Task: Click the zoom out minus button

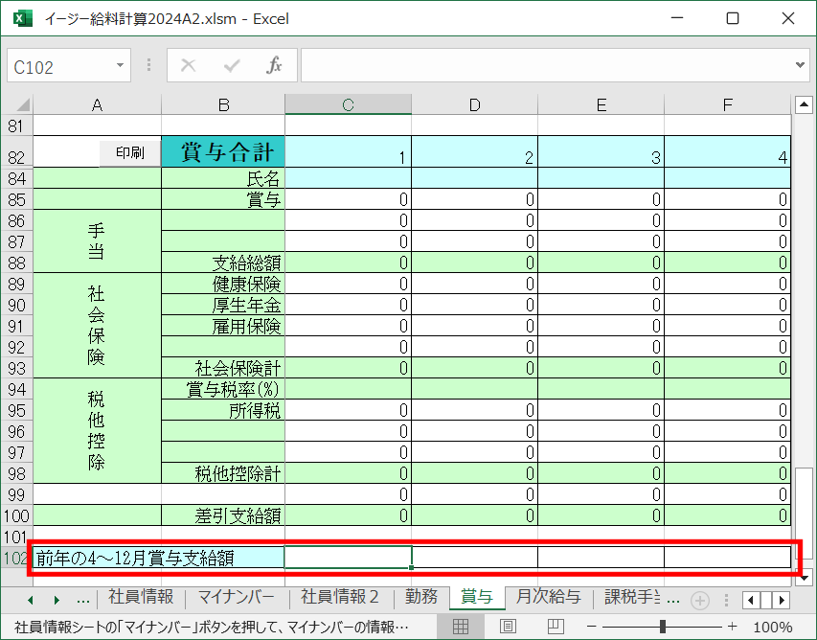Action: coord(594,627)
